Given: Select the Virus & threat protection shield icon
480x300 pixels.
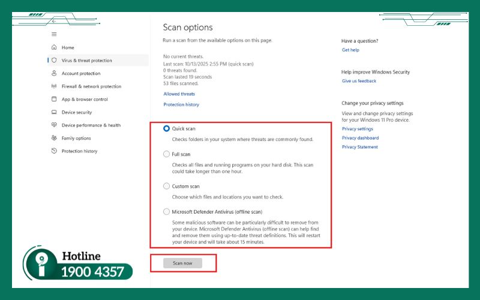Looking at the screenshot, I should point(54,61).
